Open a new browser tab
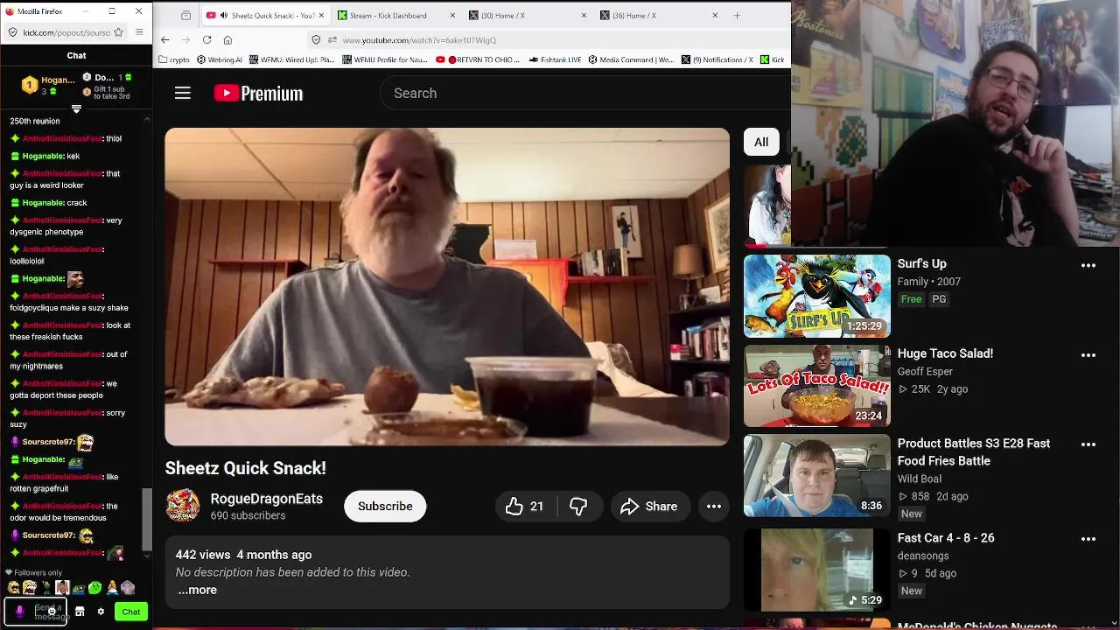Screen dimensions: 1120x630 pos(737,15)
